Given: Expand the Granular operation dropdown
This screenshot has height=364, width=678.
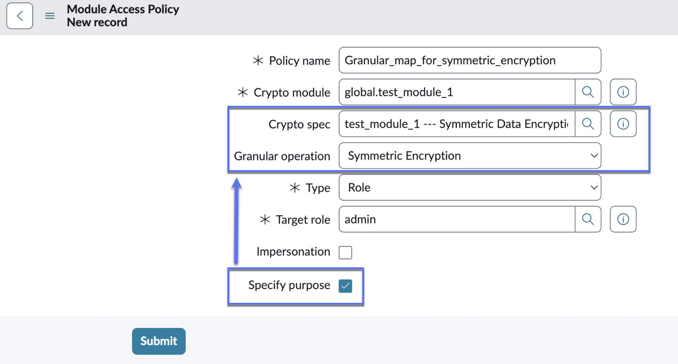Looking at the screenshot, I should tap(470, 156).
